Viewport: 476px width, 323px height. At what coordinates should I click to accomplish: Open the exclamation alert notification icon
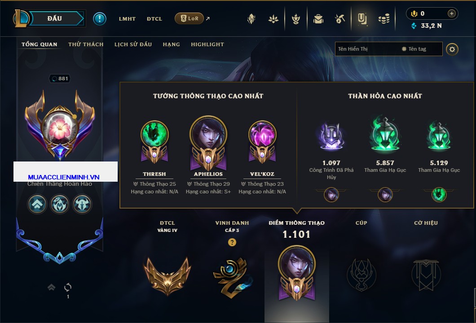[100, 18]
